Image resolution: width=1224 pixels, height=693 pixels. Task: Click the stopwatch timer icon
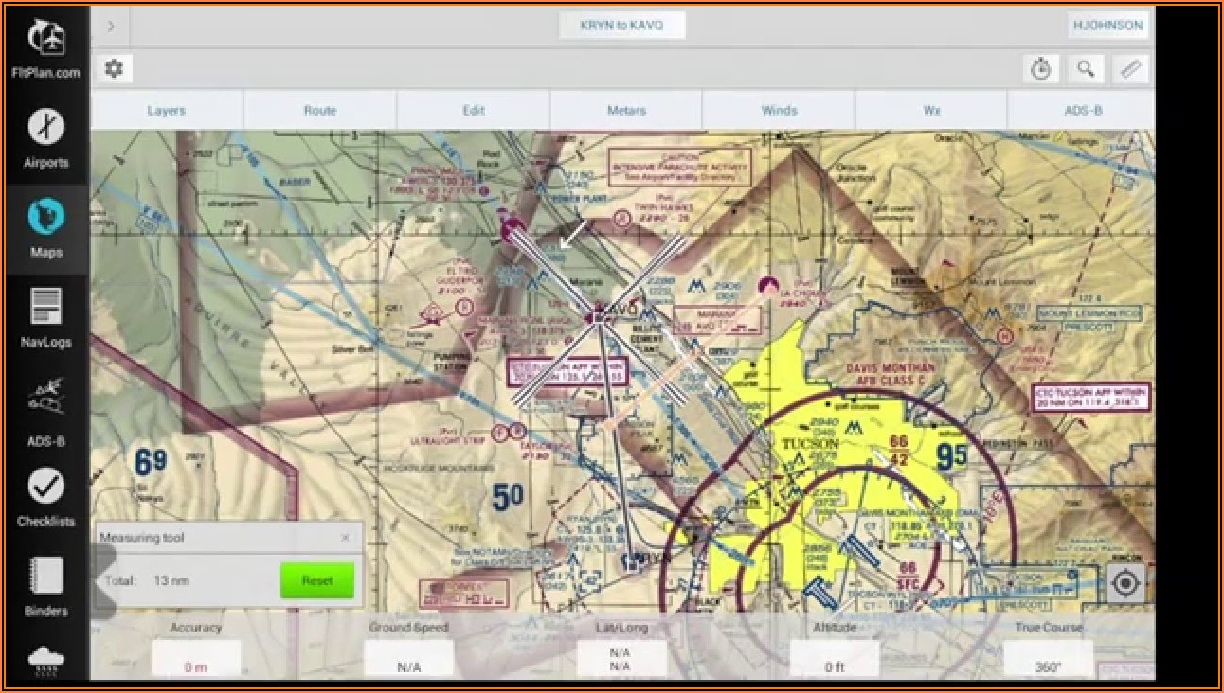[1041, 69]
